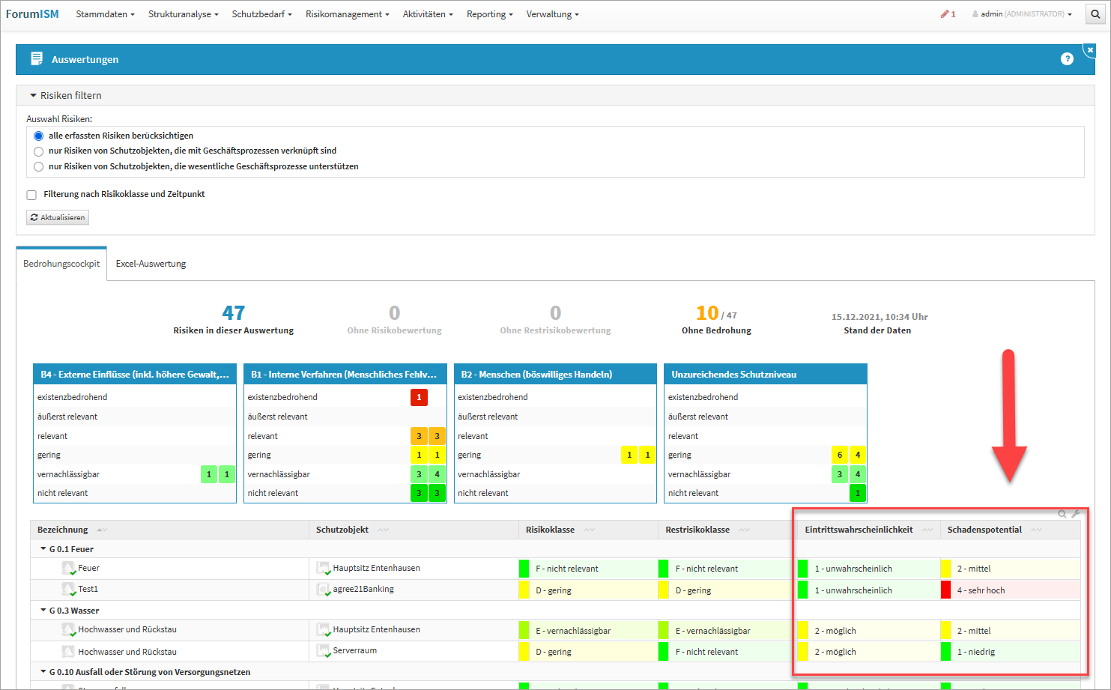This screenshot has height=690, width=1111.
Task: Collapse the 'Risiken filtern' section
Action: (x=34, y=96)
